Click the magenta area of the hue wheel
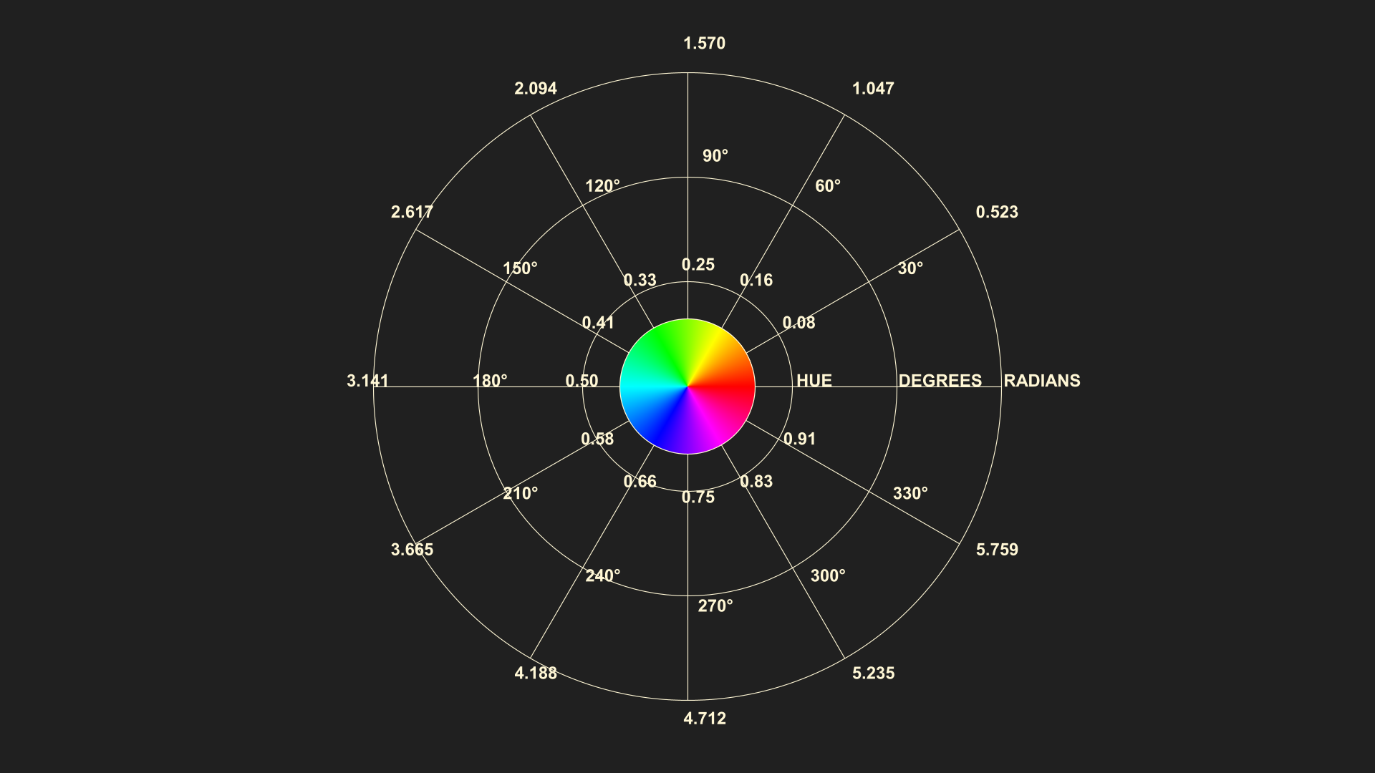Screen dimensions: 1375x773 coord(709,424)
